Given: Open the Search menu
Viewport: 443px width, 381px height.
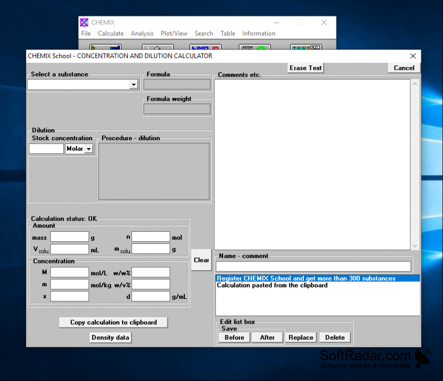Looking at the screenshot, I should [x=204, y=33].
